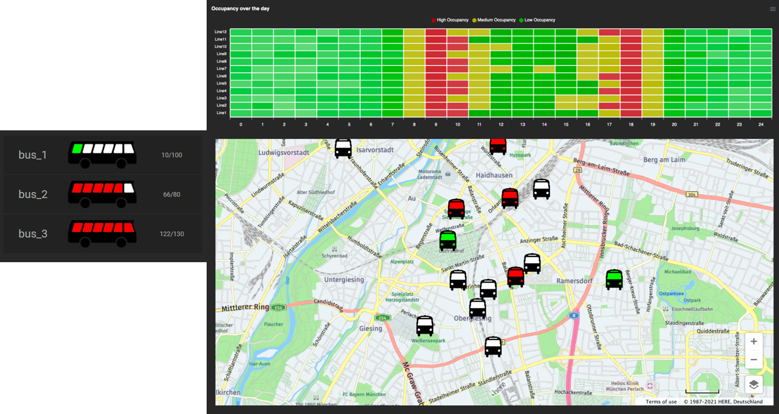Zoom in with the map plus button

click(754, 342)
